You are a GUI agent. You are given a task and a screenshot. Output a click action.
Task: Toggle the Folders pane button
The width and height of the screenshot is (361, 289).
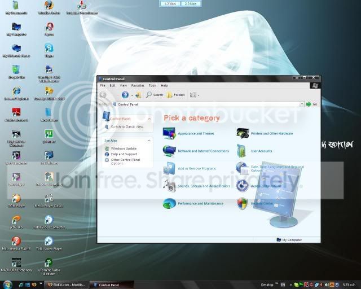coord(175,95)
